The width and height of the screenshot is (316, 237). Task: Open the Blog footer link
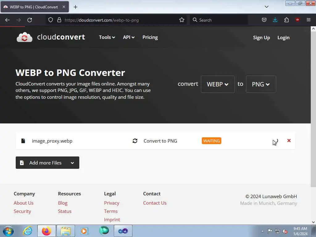(x=63, y=203)
